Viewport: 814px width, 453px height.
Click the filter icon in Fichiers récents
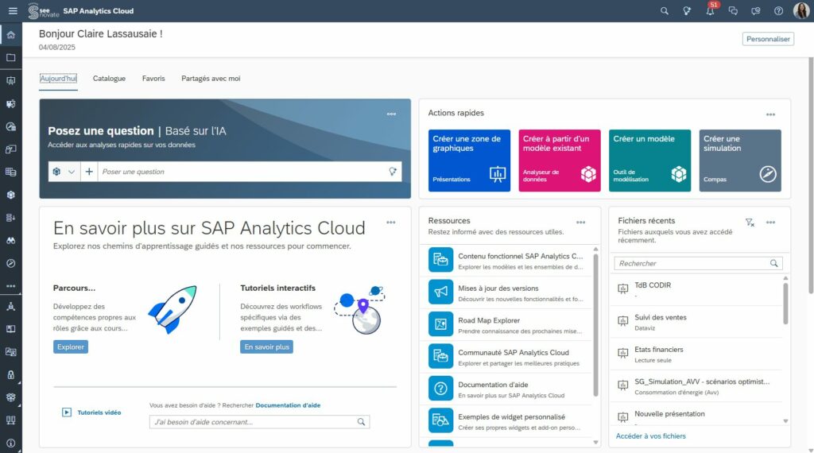(750, 223)
